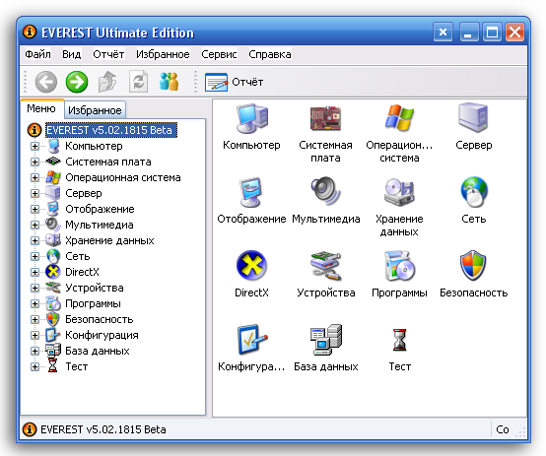Open the Хранение данных icon
Viewport: 546px width, 456px height.
click(x=399, y=191)
